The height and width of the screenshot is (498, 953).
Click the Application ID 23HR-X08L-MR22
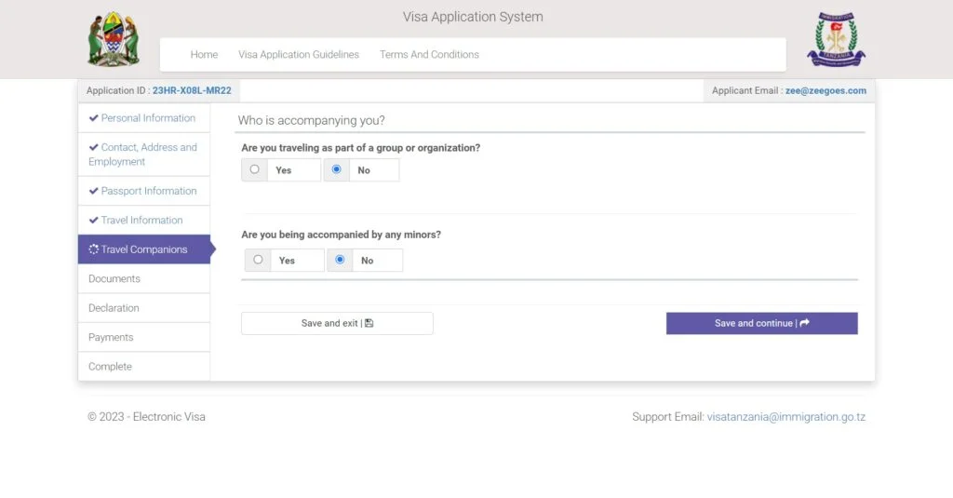pyautogui.click(x=192, y=91)
